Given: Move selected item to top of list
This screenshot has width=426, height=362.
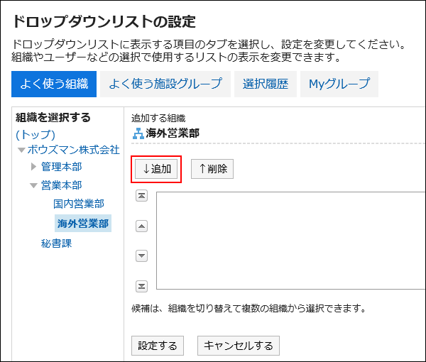Looking at the screenshot, I should point(141,195).
